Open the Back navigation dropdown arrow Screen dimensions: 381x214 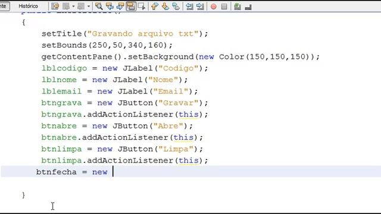(73, 7)
